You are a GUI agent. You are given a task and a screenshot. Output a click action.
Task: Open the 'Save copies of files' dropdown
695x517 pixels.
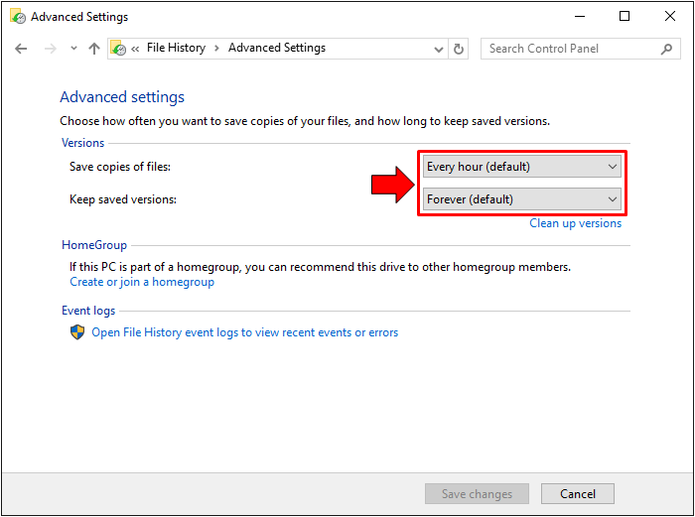(522, 167)
